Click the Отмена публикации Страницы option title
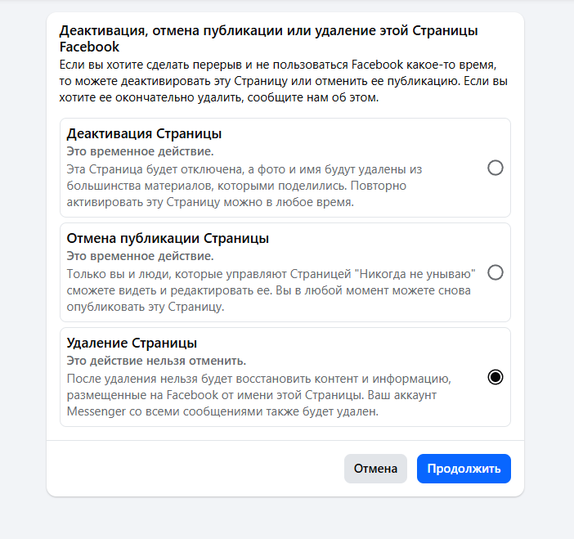574x539 pixels. tap(168, 239)
